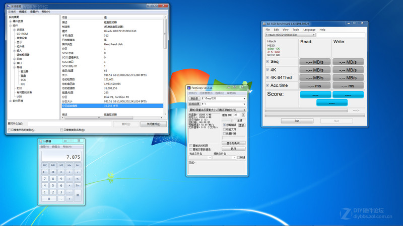
Task: Open FastCopy copy mode dropdown
Action: click(x=217, y=109)
